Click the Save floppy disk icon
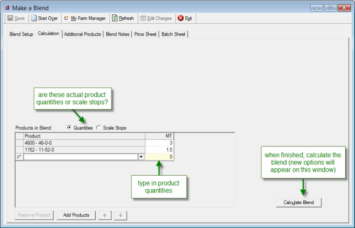The height and width of the screenshot is (228, 355). click(10, 18)
